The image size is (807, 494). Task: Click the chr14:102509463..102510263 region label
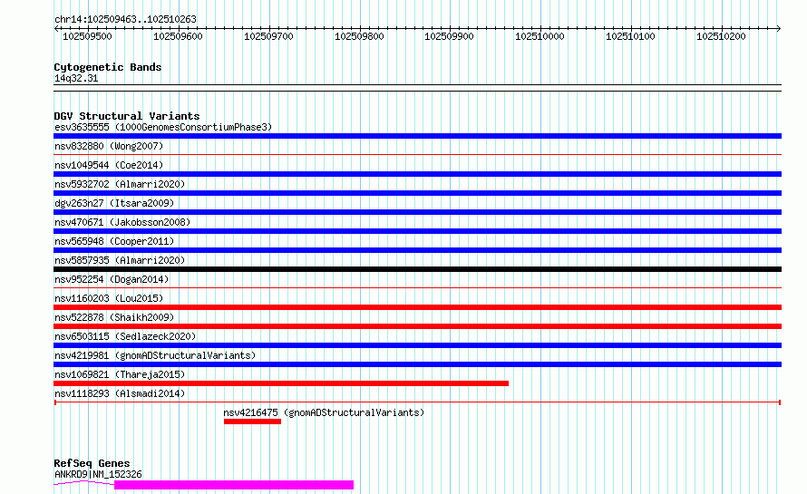point(125,19)
